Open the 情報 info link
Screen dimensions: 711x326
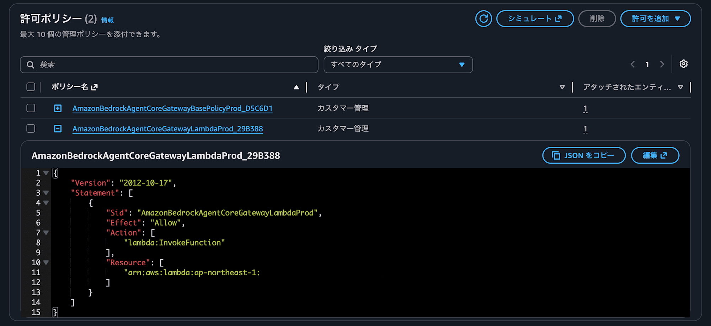pos(107,20)
